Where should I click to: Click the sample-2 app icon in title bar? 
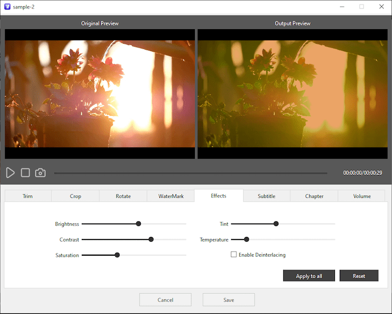[x=7, y=7]
